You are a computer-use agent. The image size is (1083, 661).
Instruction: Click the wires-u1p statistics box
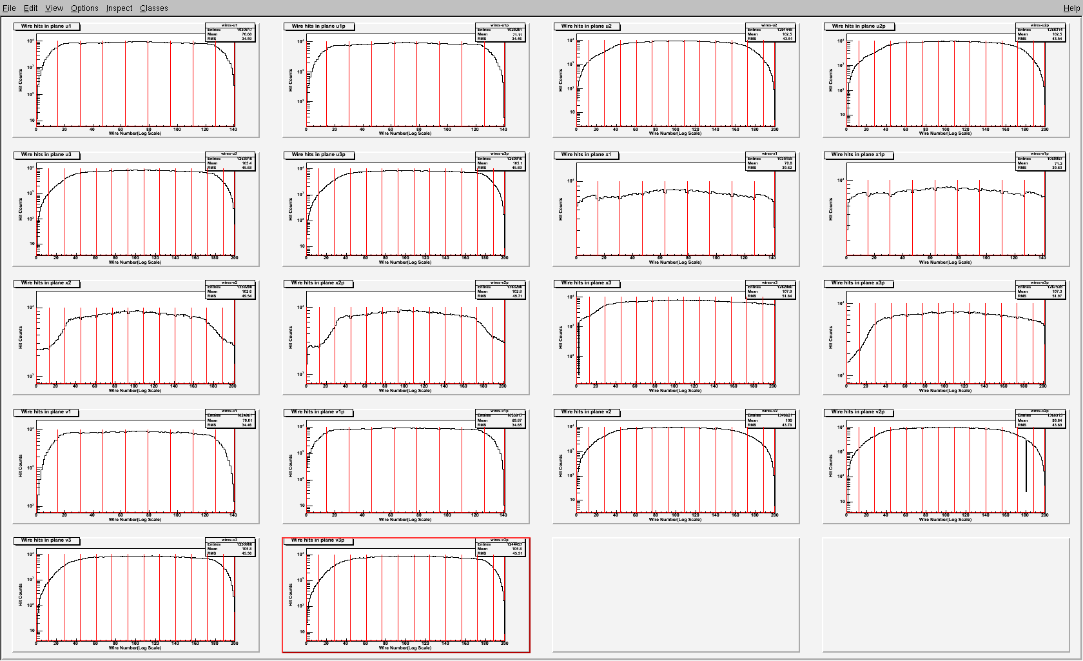pos(500,33)
